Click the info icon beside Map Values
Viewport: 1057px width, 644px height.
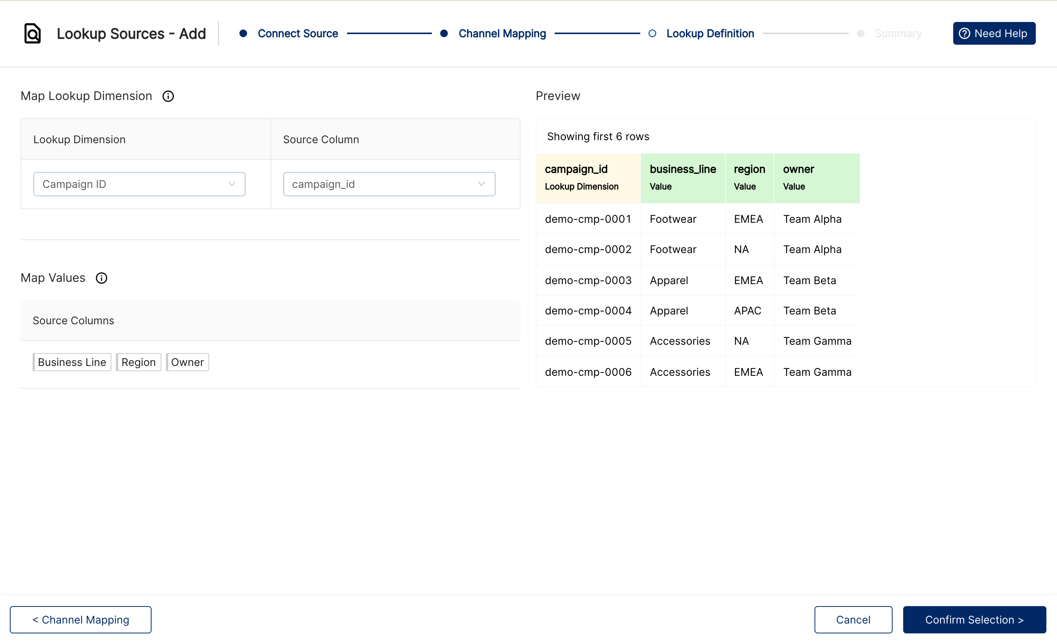coord(101,278)
